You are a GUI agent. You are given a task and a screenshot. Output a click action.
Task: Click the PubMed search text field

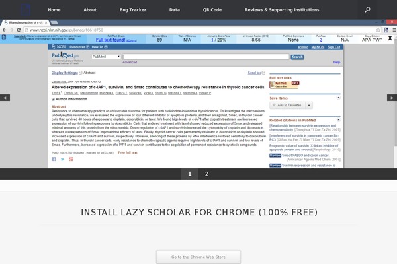pyautogui.click(x=206, y=57)
